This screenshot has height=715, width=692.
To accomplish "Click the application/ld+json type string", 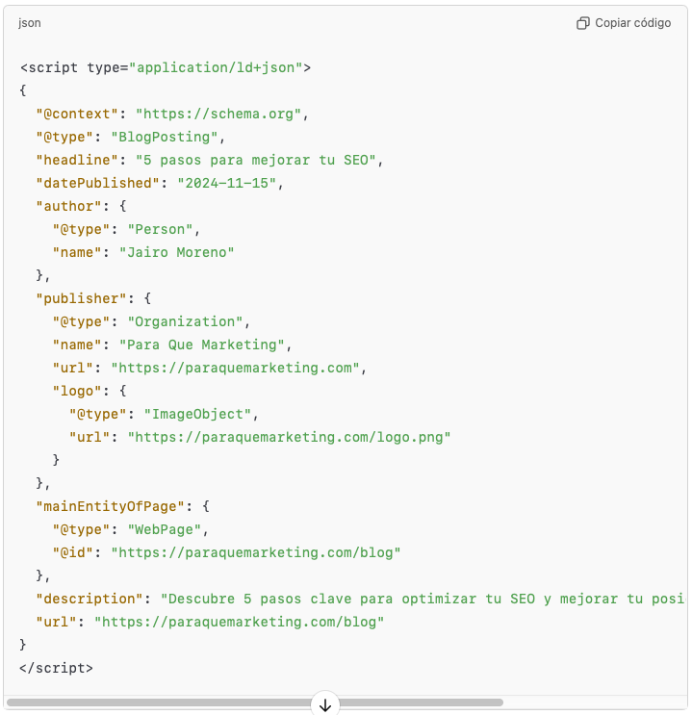I will point(216,67).
